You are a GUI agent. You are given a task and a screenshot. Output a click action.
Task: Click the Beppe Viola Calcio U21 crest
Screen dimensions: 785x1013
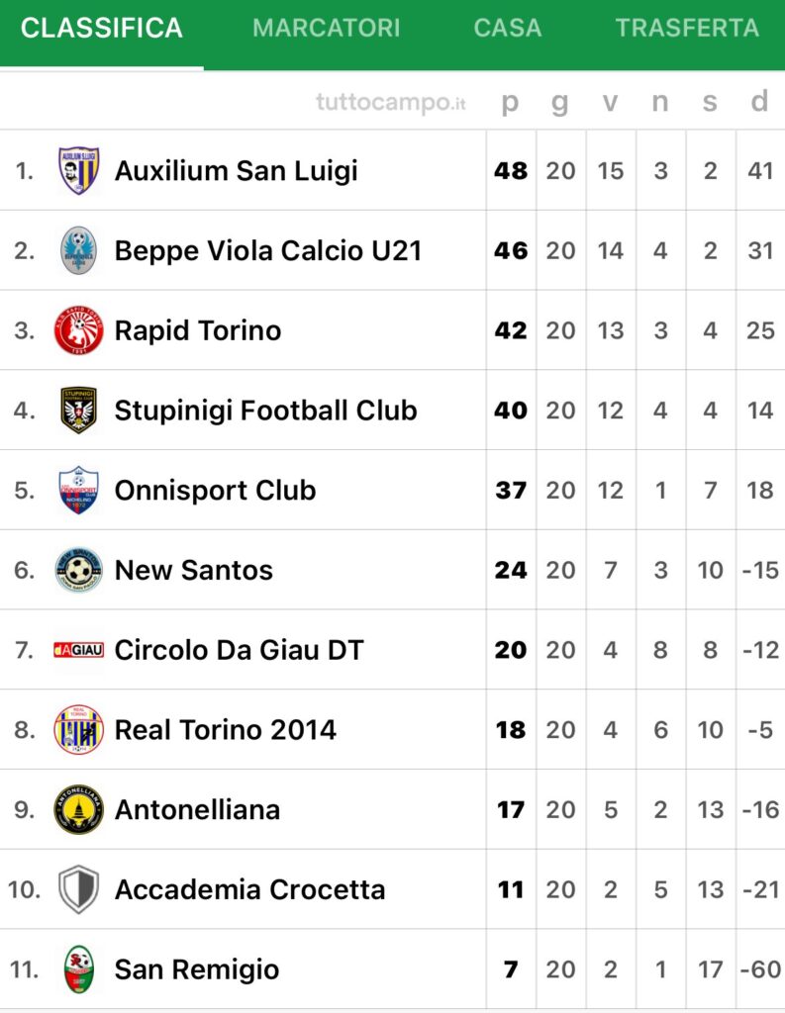click(x=78, y=250)
